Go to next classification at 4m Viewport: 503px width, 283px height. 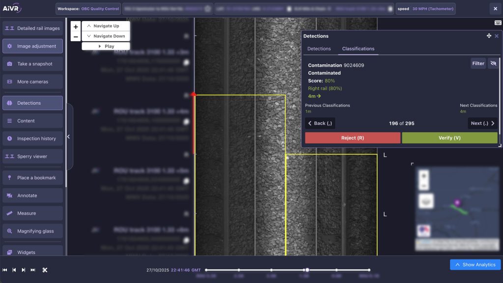pos(463,112)
